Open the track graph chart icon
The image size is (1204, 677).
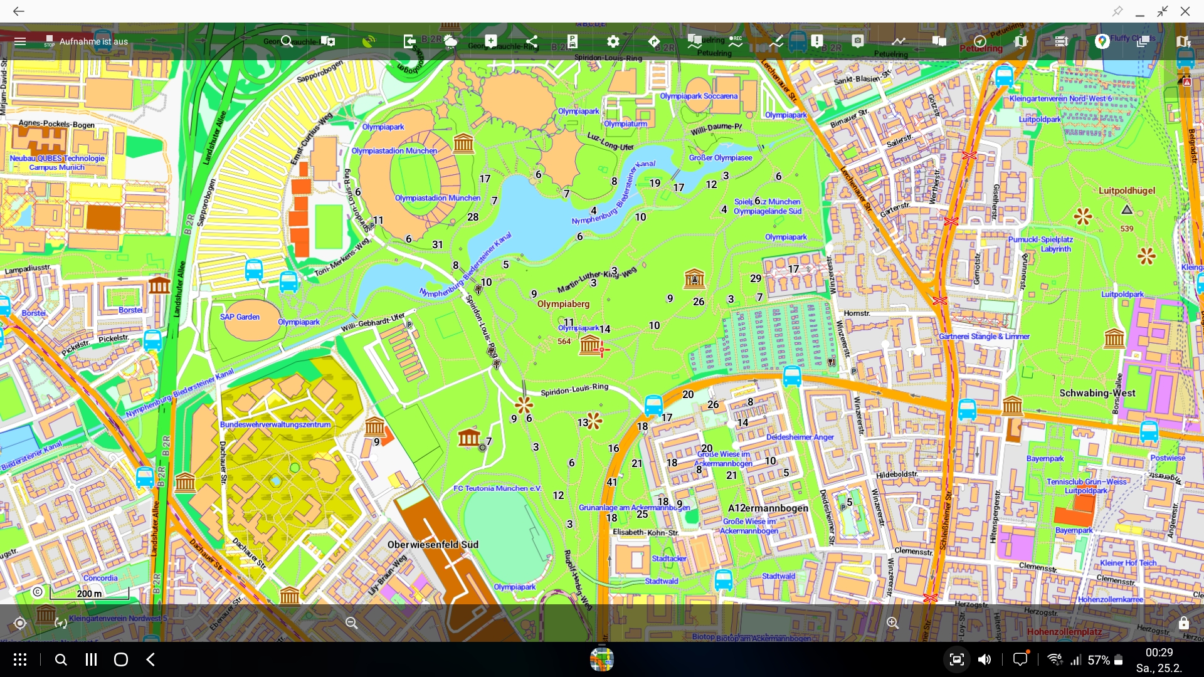click(899, 41)
